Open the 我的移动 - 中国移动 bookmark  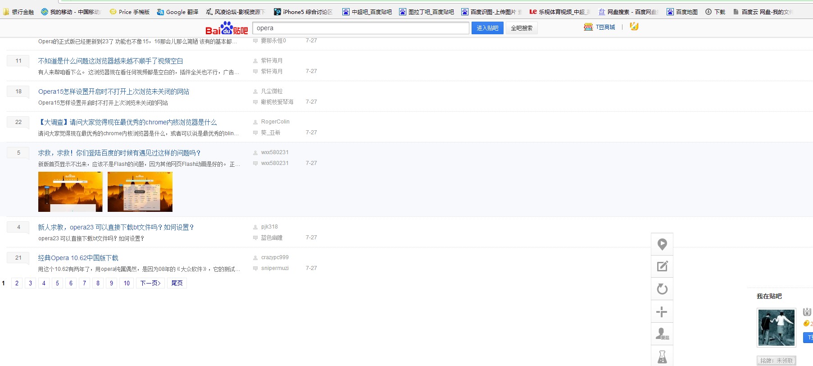click(x=71, y=12)
